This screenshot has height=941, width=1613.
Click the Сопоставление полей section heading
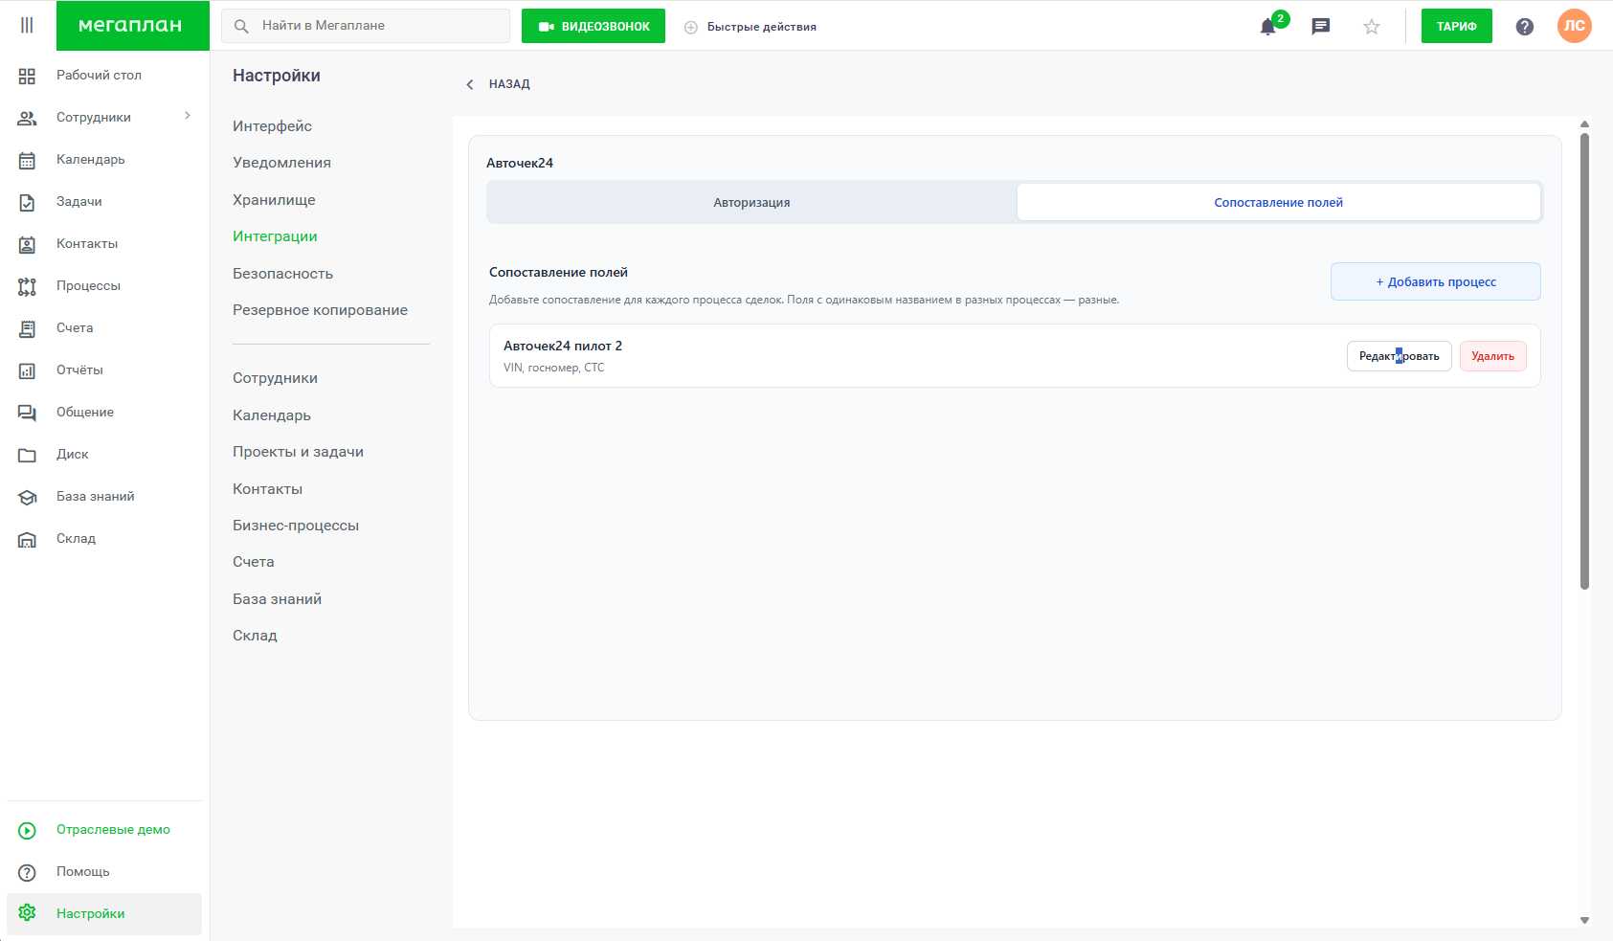(558, 273)
